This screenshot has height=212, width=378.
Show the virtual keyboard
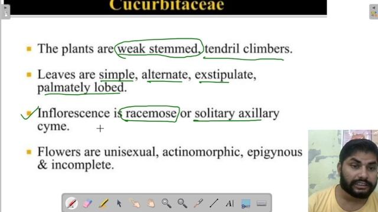[261, 204]
